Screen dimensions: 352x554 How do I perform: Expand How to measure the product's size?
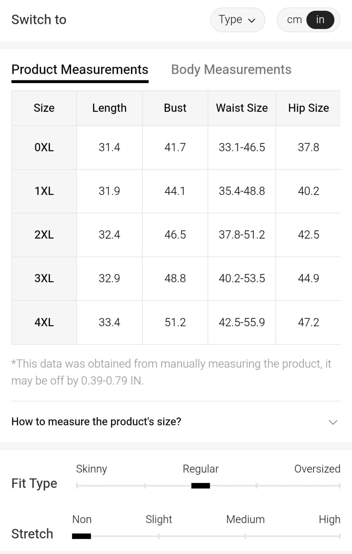click(x=96, y=421)
